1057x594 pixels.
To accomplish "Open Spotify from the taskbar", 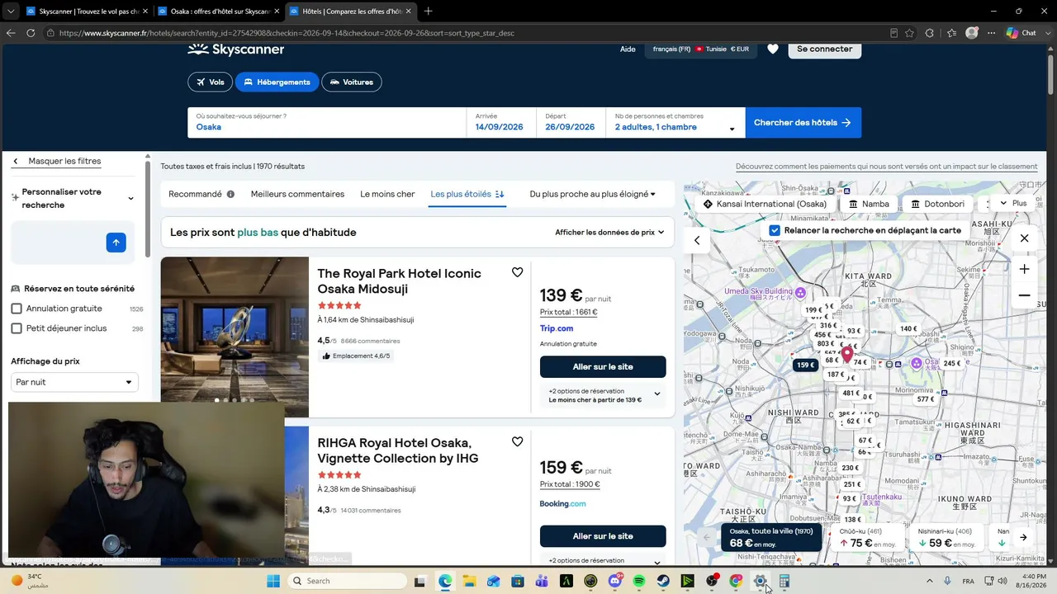I will [x=639, y=581].
